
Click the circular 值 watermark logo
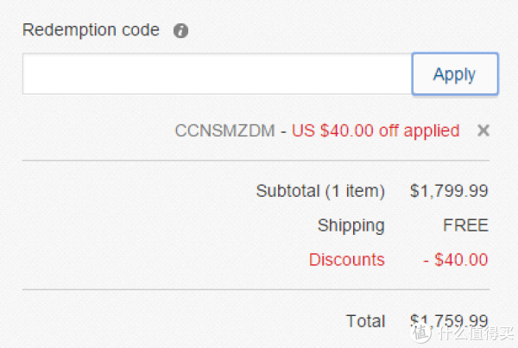[420, 332]
